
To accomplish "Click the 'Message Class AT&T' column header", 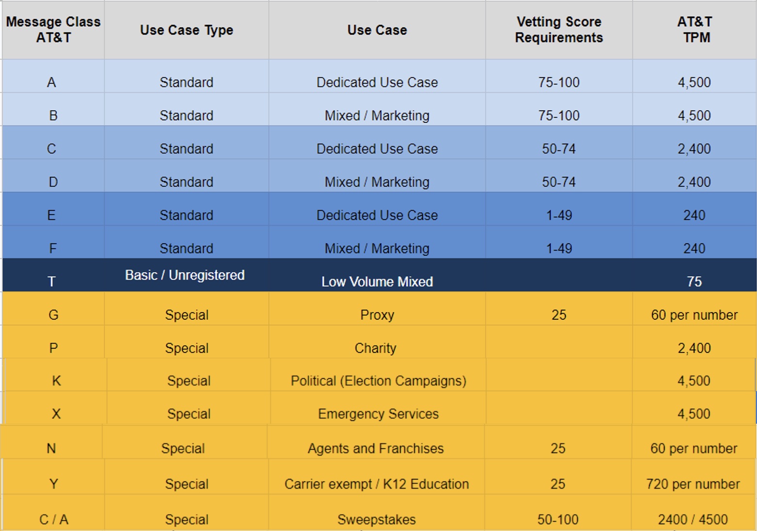I will click(x=53, y=30).
